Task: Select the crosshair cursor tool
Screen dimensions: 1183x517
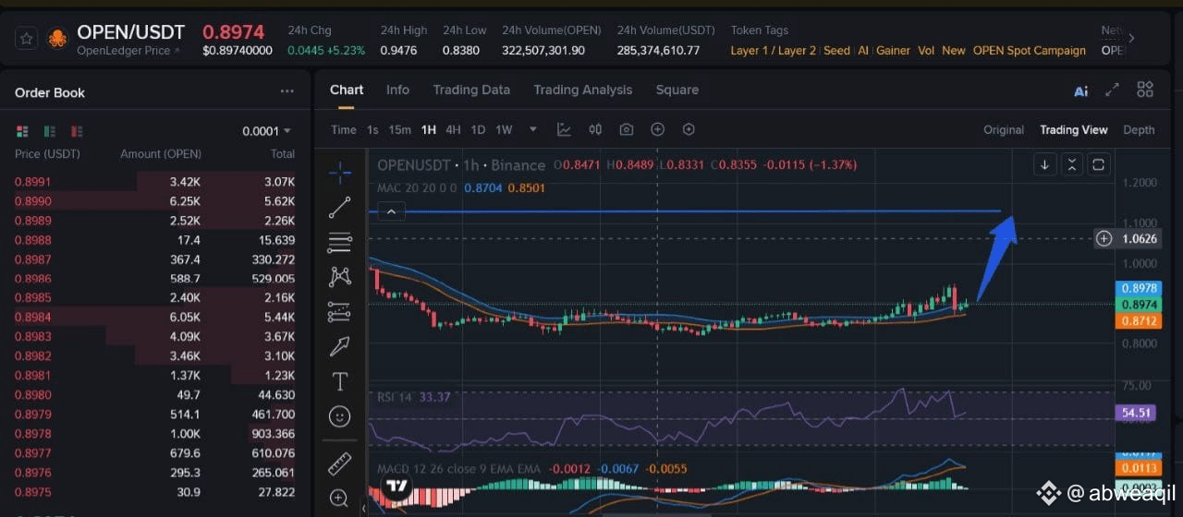Action: point(339,171)
